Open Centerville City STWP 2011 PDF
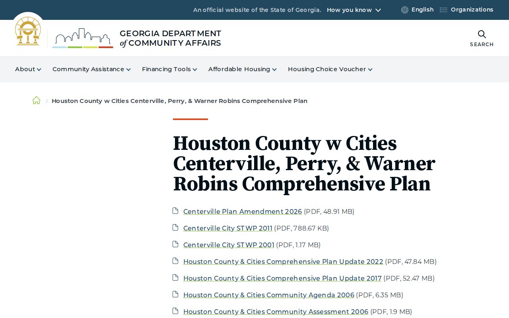This screenshot has height=318, width=509. 228,228
